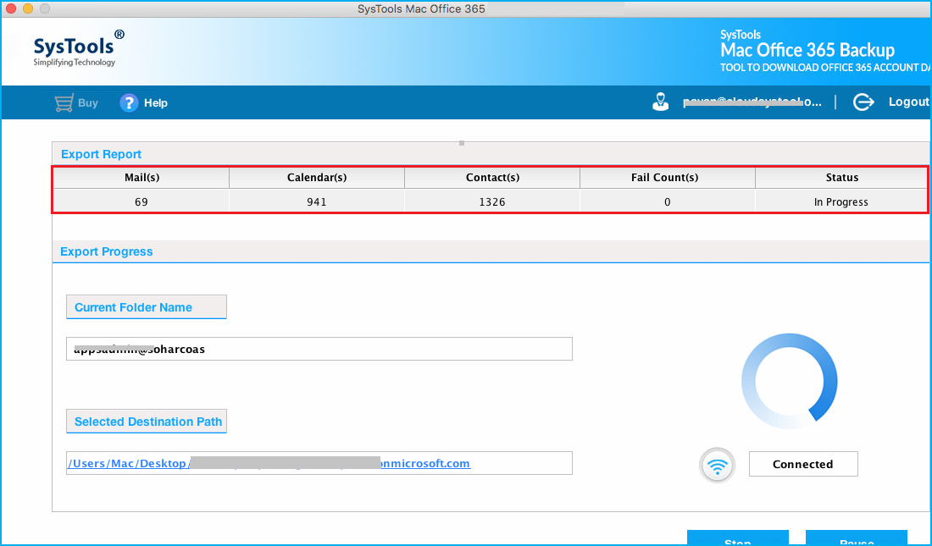
Task: Click the Wi-Fi connection status icon
Action: (x=717, y=465)
